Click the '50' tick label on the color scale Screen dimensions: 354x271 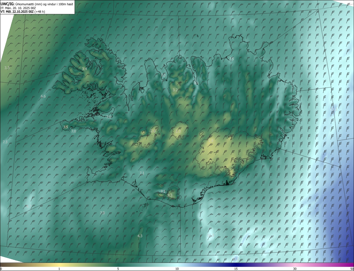(x=352, y=269)
